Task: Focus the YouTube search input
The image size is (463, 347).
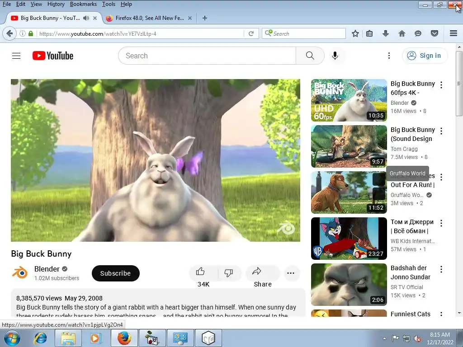Action: [207, 56]
